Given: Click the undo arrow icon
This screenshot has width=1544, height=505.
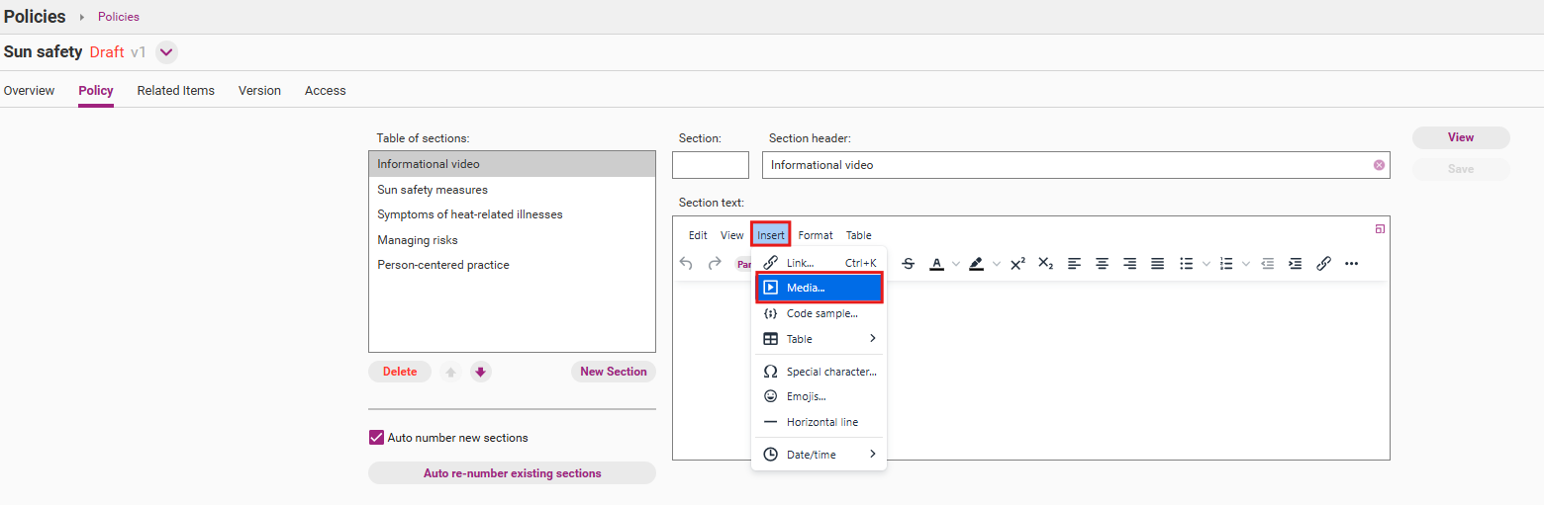Looking at the screenshot, I should 686,264.
